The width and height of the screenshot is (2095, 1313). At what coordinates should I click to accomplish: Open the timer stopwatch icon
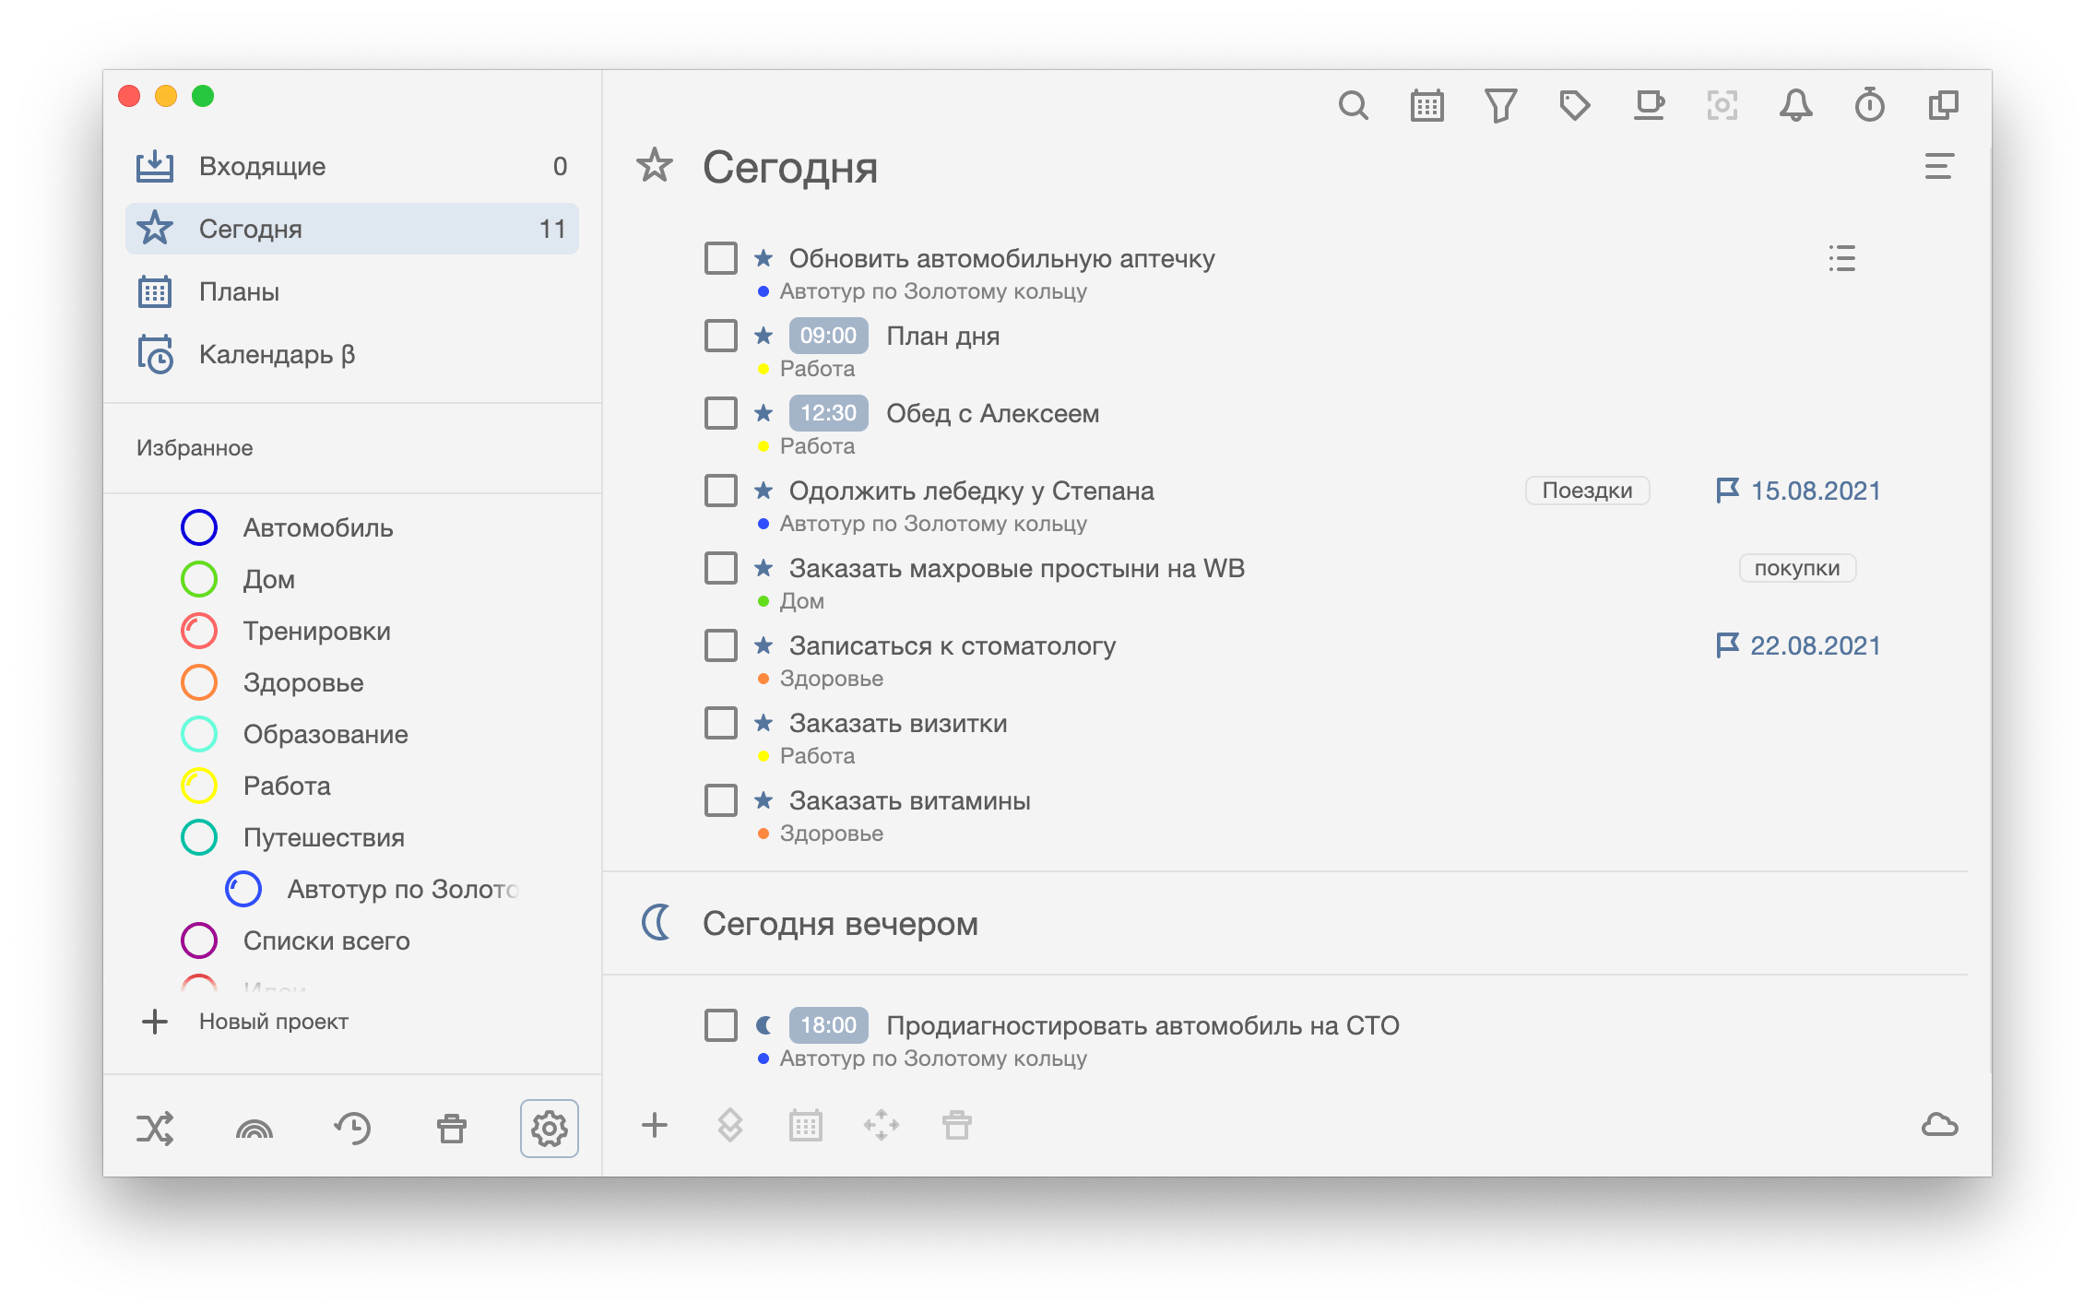coord(1869,106)
